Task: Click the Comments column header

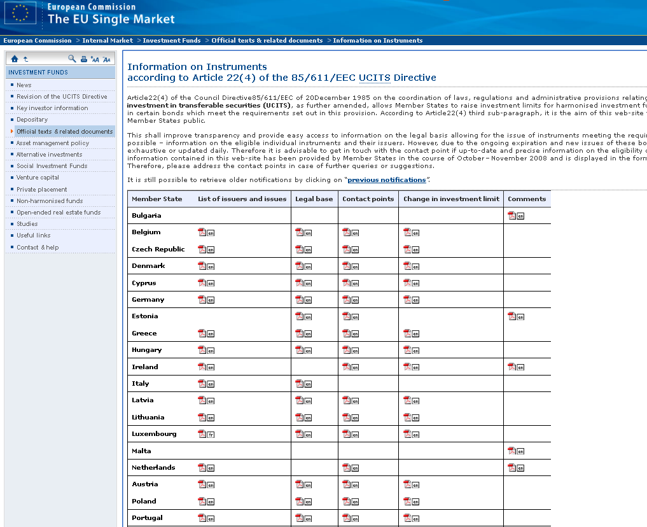Action: pos(527,199)
